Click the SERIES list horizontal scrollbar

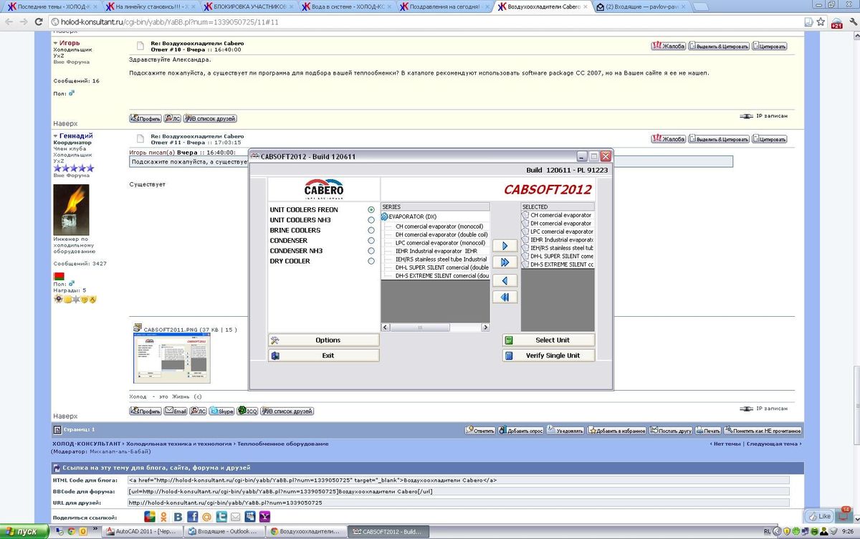click(435, 327)
